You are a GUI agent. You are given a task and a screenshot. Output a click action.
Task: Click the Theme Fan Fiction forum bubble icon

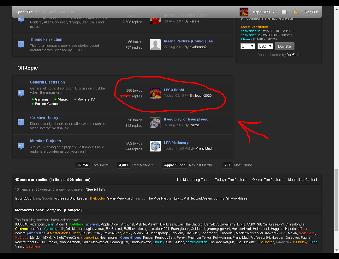[x=21, y=44]
